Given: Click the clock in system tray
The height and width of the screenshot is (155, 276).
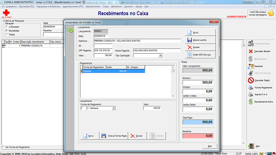Looking at the screenshot, I should pyautogui.click(x=239, y=154).
